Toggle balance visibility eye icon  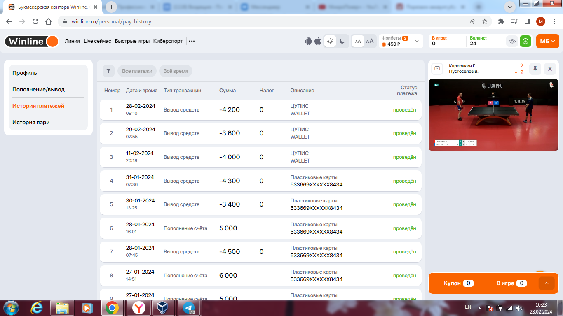(512, 41)
